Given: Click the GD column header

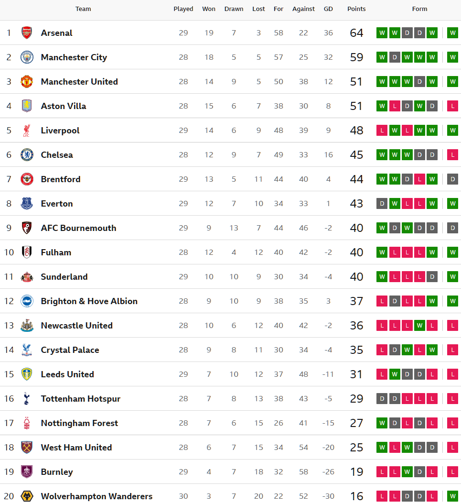Looking at the screenshot, I should click(328, 9).
